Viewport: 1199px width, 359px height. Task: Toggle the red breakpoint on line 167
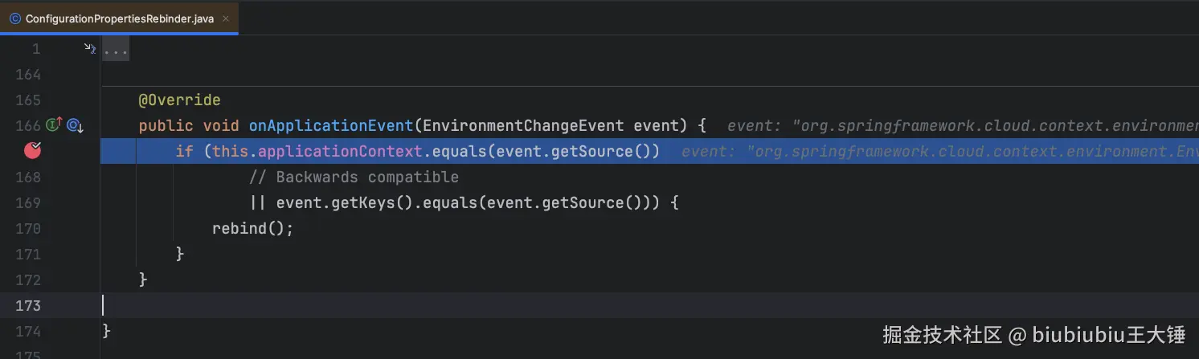[33, 150]
